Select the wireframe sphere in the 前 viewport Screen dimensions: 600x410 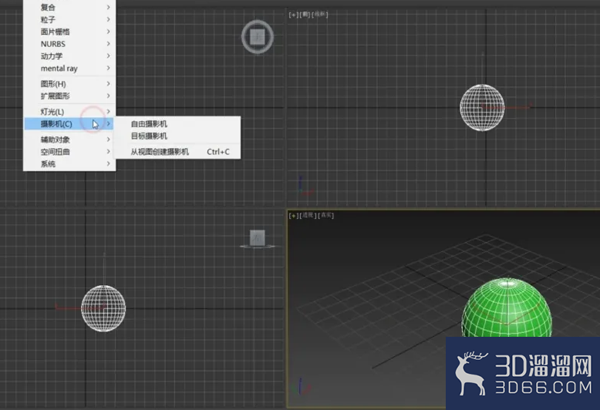point(482,107)
